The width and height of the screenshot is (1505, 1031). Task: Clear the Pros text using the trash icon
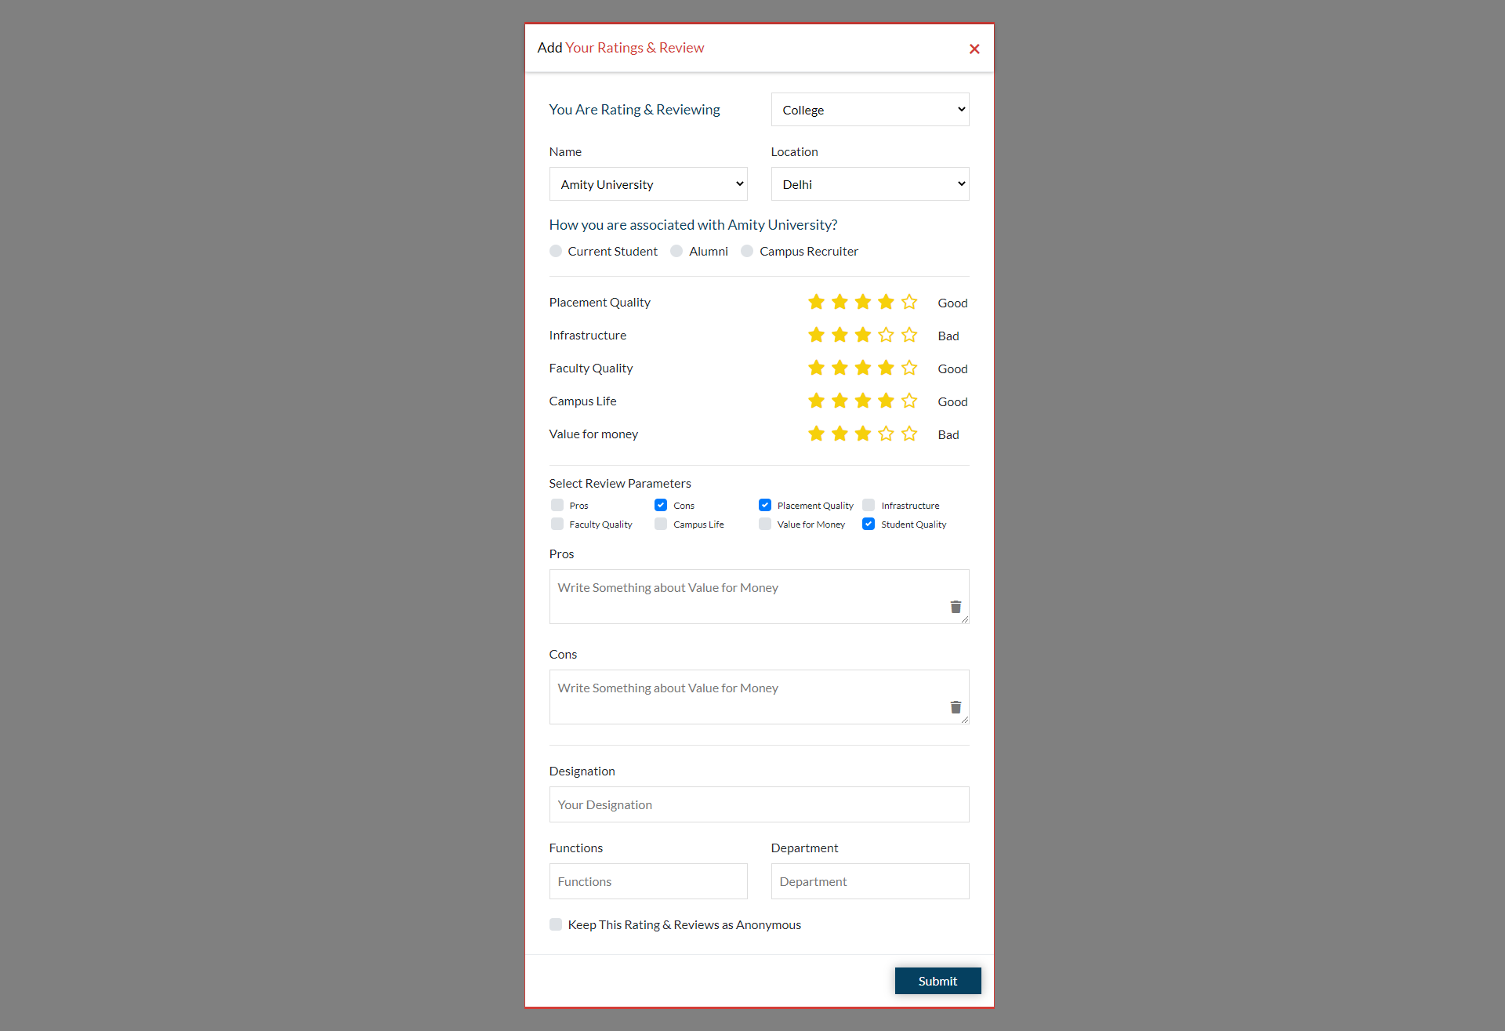(955, 607)
